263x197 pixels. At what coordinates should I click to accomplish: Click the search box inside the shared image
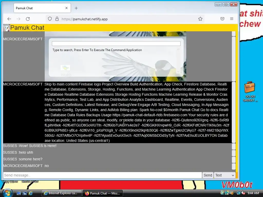[x=116, y=44]
